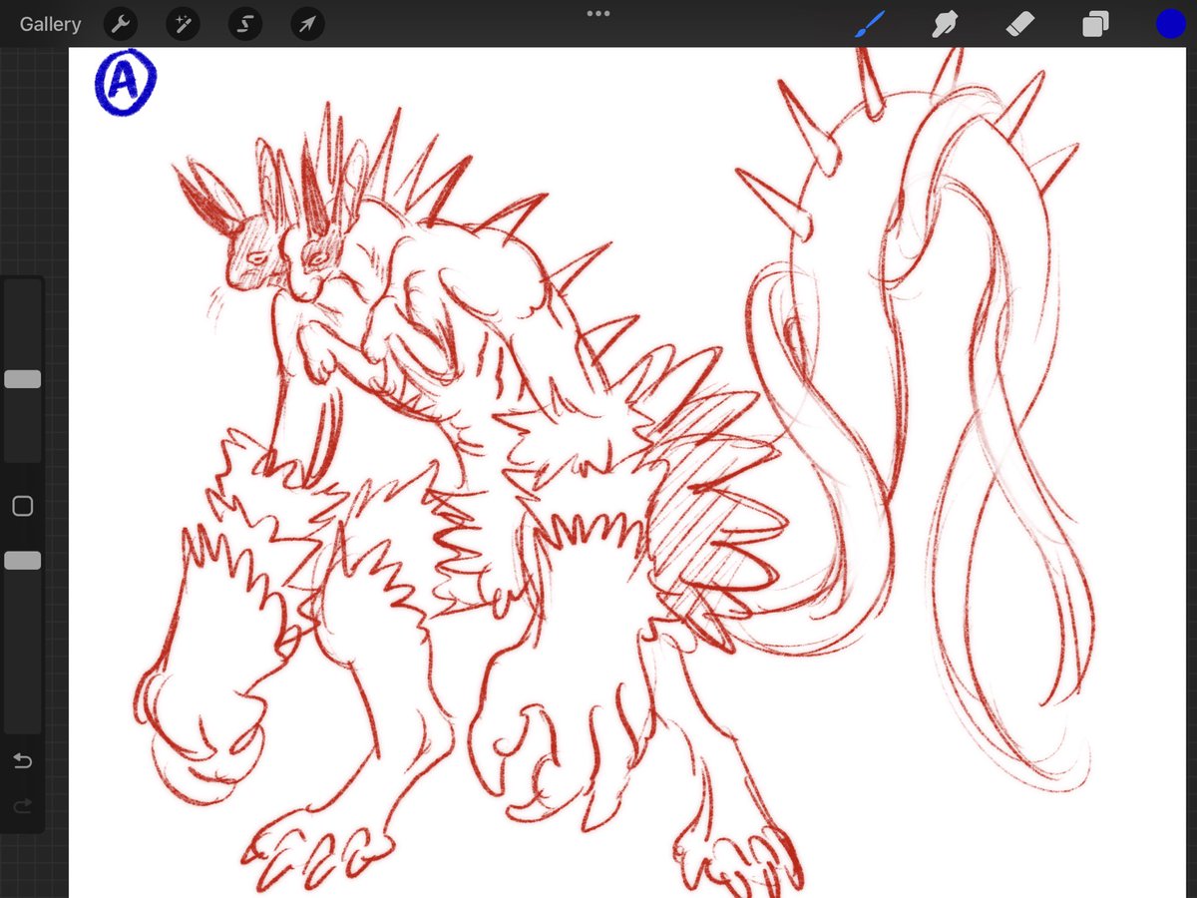1197x898 pixels.
Task: Select the Smudge tool
Action: [945, 24]
